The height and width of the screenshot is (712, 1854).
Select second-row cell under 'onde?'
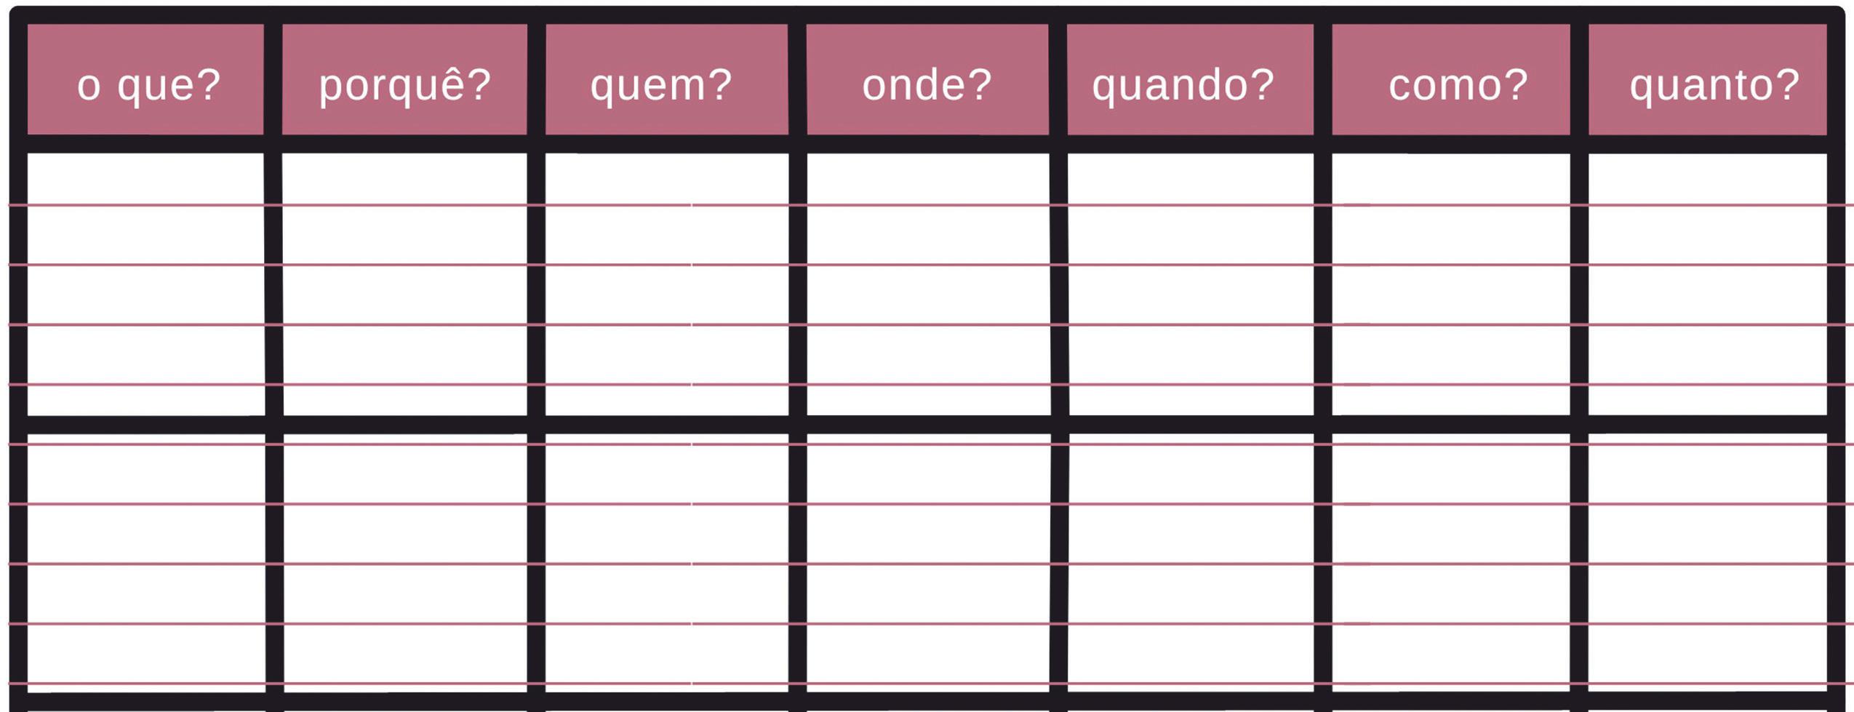[929, 563]
